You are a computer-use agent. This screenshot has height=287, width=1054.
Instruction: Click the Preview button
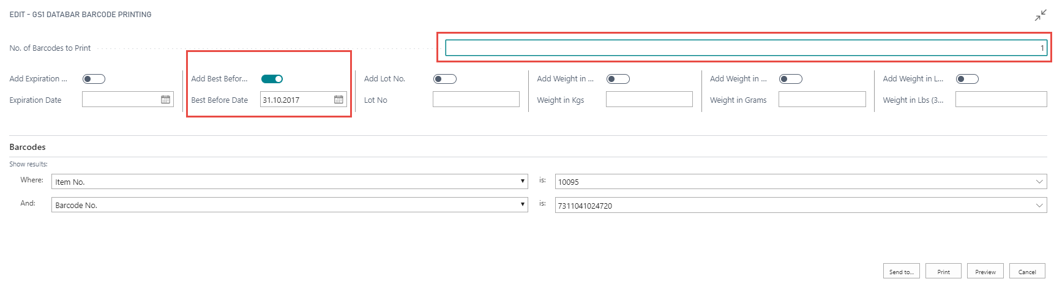click(x=985, y=272)
